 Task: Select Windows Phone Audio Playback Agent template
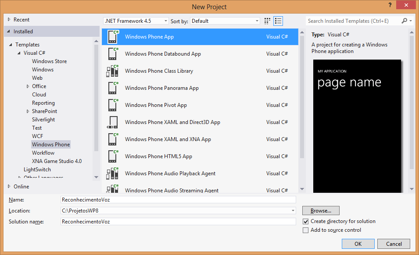(200, 174)
